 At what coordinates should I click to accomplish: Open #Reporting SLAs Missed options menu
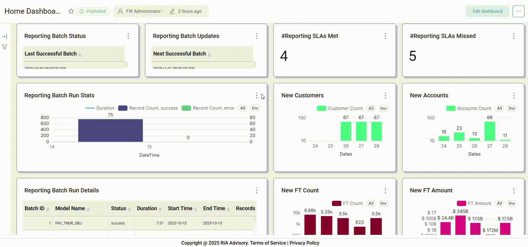514,36
